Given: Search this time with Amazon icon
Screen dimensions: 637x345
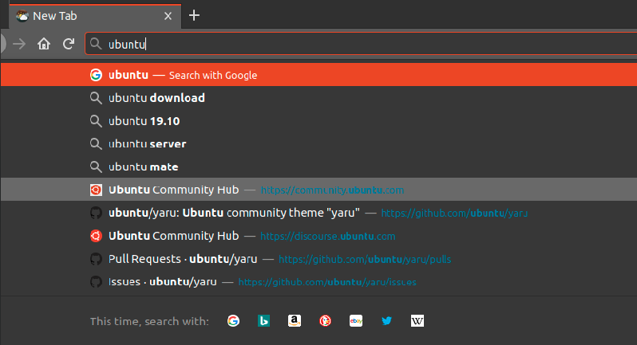Looking at the screenshot, I should pos(295,320).
